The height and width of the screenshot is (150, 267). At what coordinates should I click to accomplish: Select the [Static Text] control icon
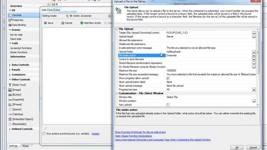click(x=10, y=85)
